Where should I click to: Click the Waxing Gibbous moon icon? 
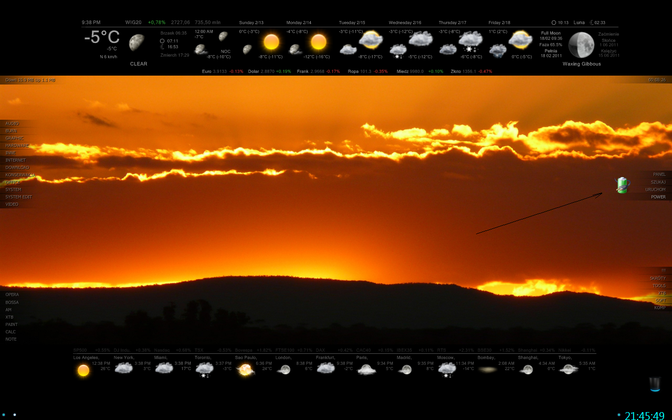tap(581, 46)
